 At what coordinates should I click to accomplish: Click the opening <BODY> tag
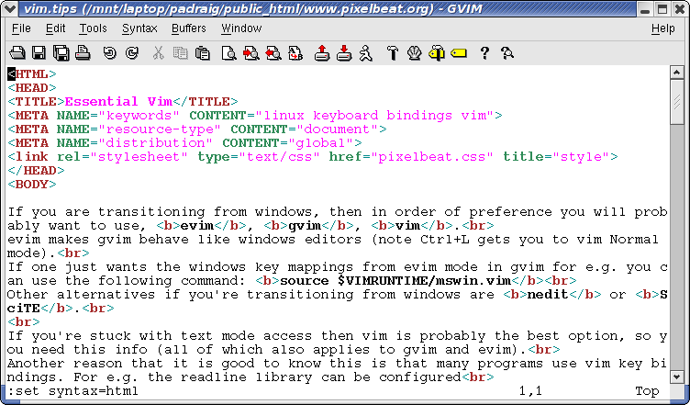coord(32,184)
